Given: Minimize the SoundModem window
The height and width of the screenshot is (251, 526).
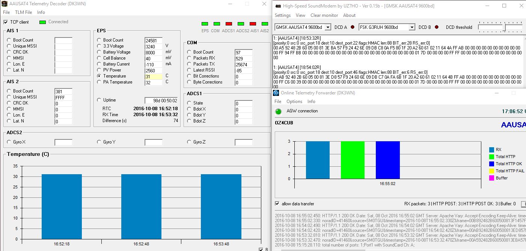Looking at the screenshot, I should [487, 6].
